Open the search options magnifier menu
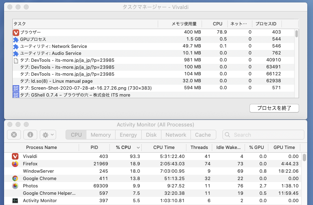313x205 pixels. [228, 135]
